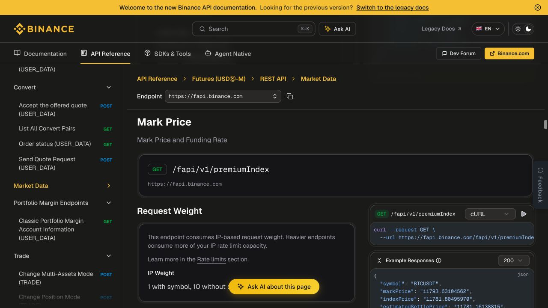548x308 pixels.
Task: Open Order status (USER_DATA) endpoint
Action: click(66, 144)
